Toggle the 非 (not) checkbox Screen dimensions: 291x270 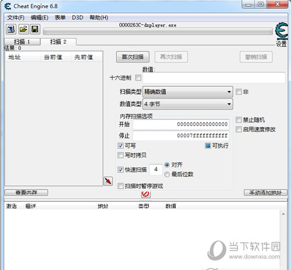(x=239, y=92)
